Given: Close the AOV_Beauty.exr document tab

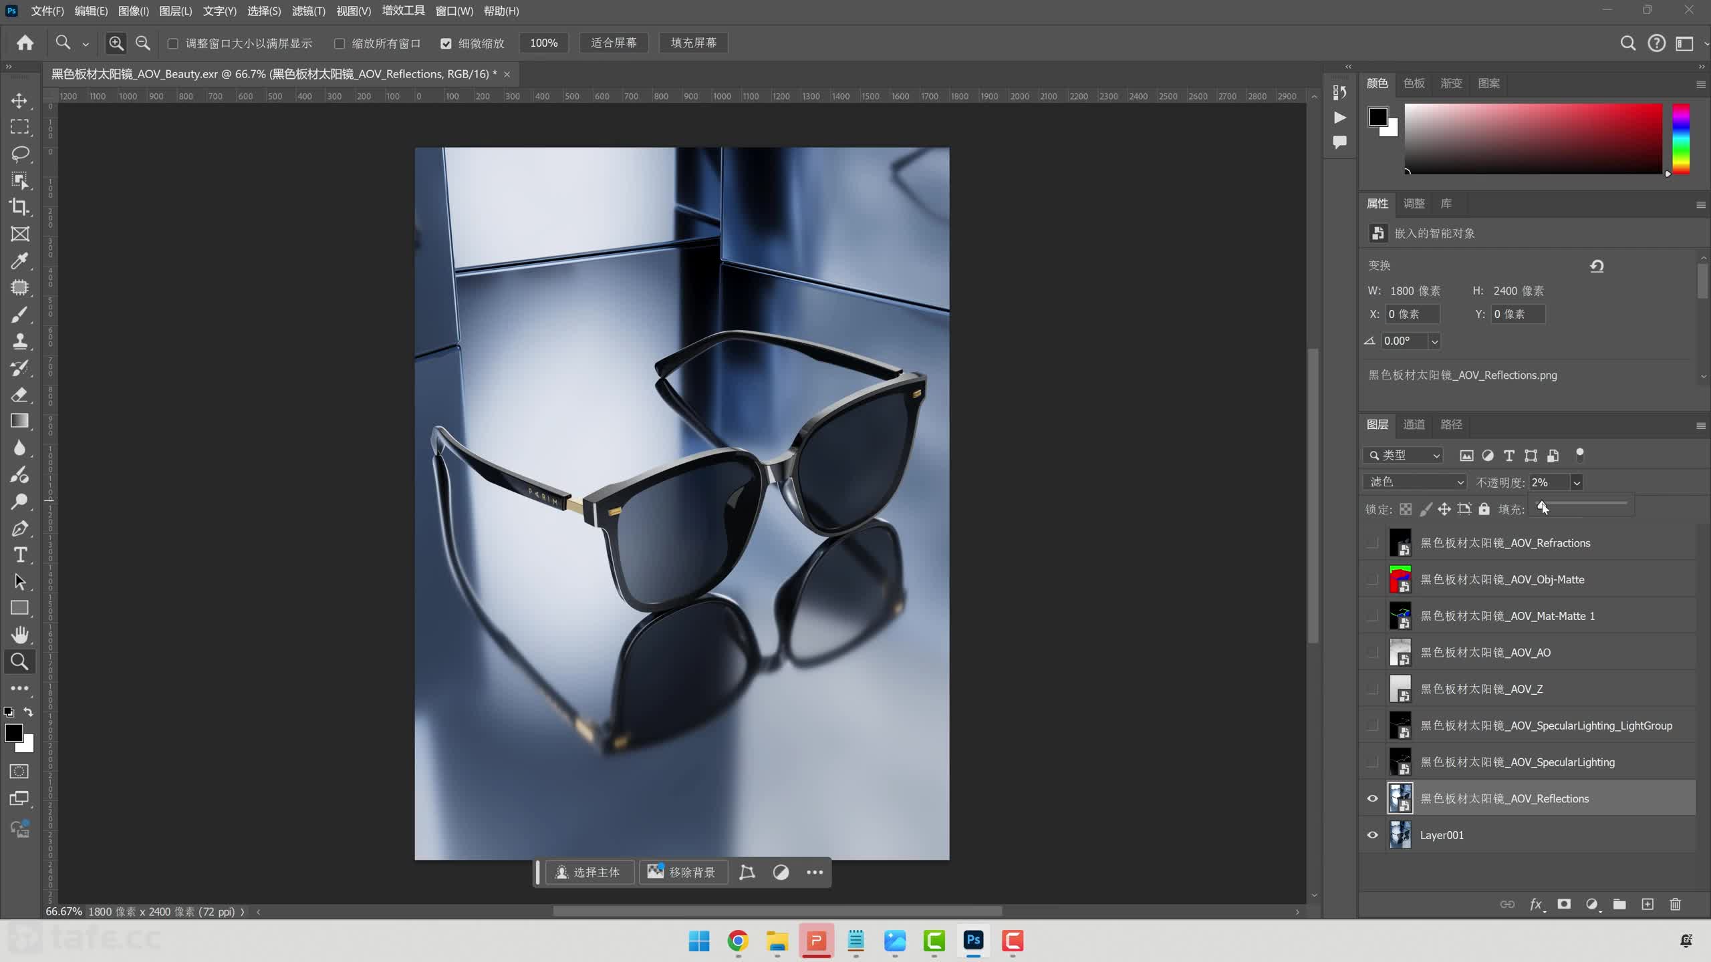Looking at the screenshot, I should pos(507,74).
